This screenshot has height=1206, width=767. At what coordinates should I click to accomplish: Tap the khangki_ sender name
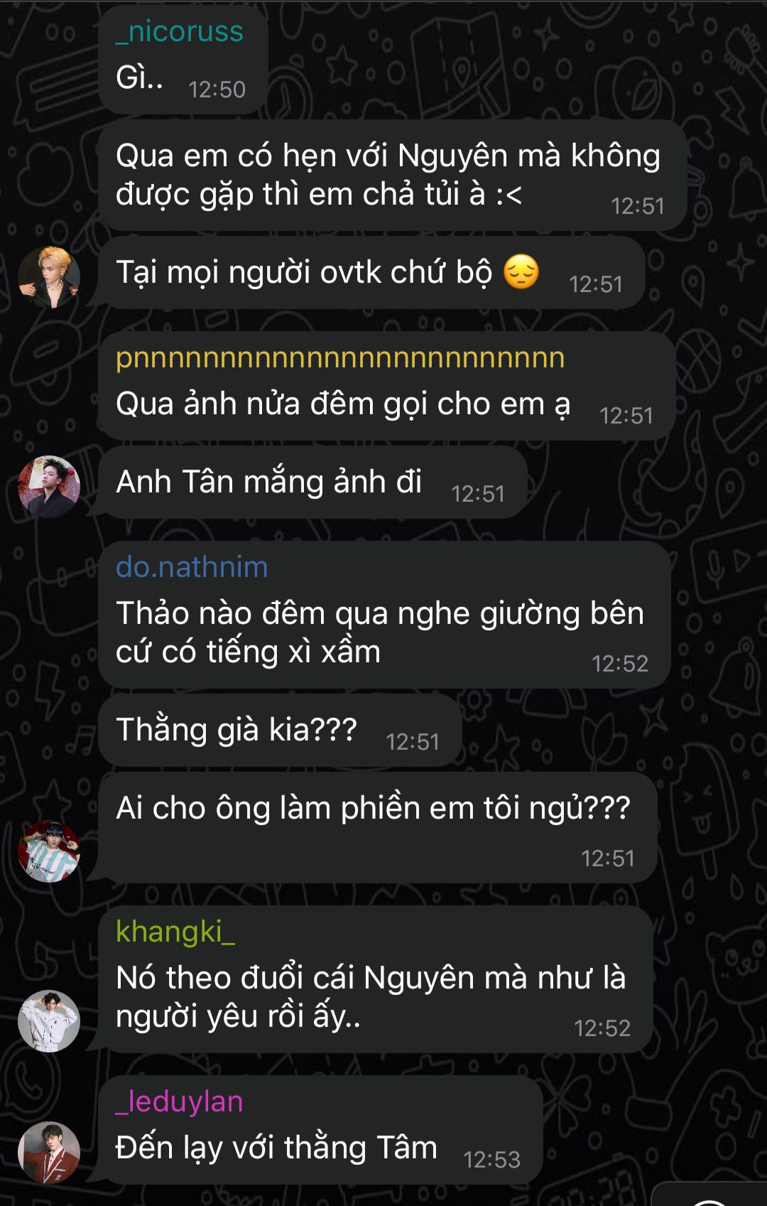(175, 932)
